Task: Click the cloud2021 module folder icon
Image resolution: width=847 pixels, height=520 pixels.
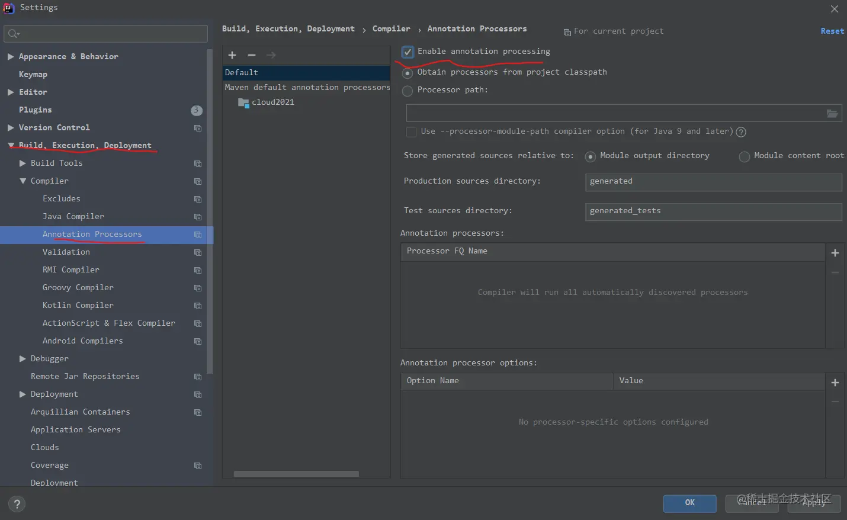Action: (x=243, y=102)
